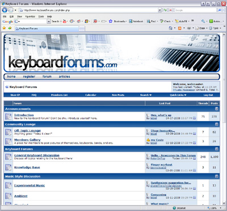Open the Private Messages link
The image size is (227, 211).
point(184,90)
